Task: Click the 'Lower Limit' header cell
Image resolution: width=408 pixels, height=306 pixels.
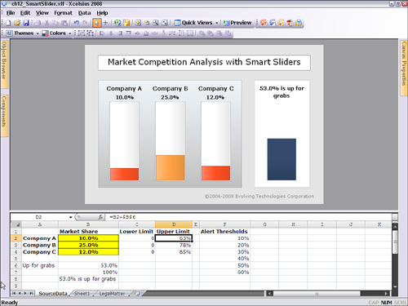Action: [x=137, y=232]
